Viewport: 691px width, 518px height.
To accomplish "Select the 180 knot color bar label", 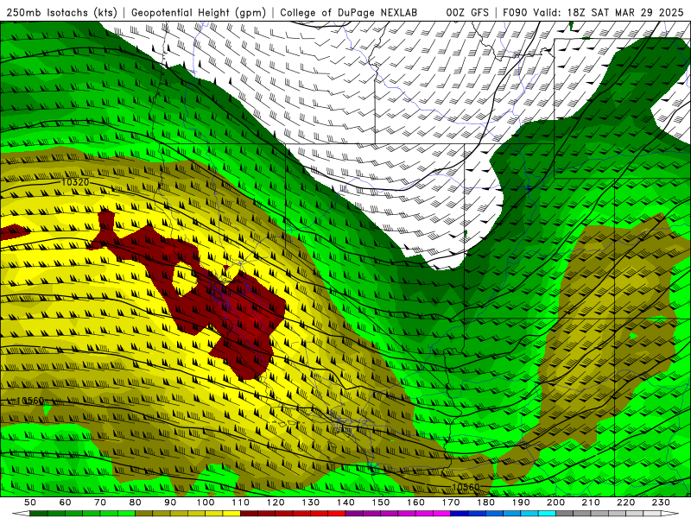I will [x=485, y=502].
